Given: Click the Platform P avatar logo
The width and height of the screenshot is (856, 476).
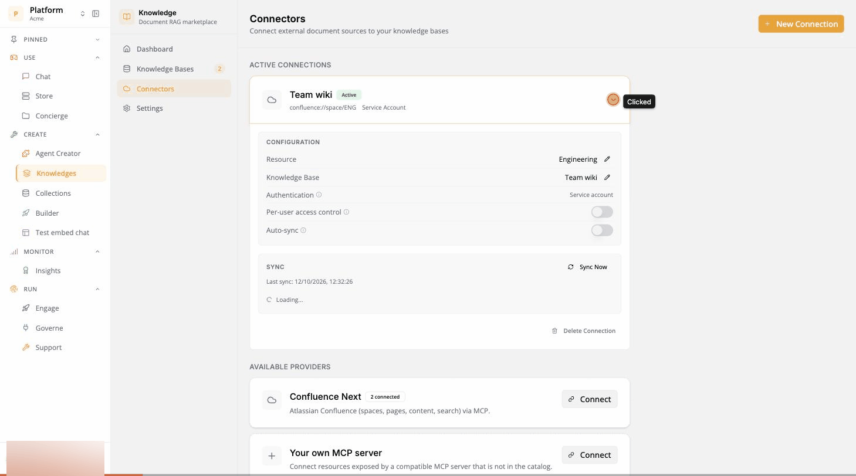Looking at the screenshot, I should [x=16, y=13].
